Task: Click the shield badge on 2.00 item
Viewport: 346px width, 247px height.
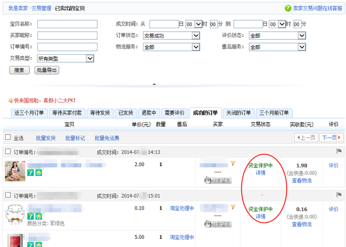Action: [x=39, y=173]
